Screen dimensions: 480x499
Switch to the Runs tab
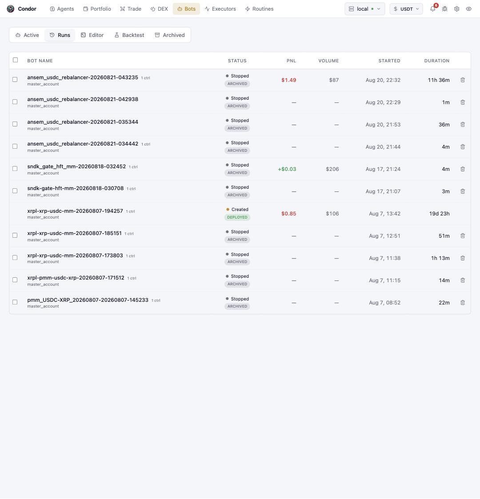point(60,35)
